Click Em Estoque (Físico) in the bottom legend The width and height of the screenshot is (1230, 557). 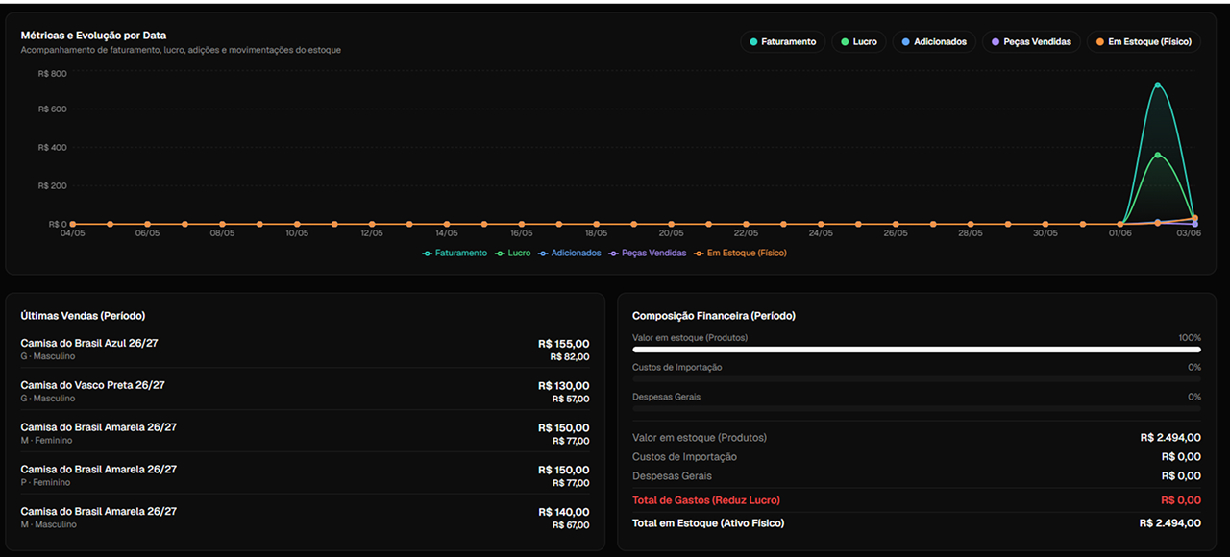pyautogui.click(x=740, y=254)
